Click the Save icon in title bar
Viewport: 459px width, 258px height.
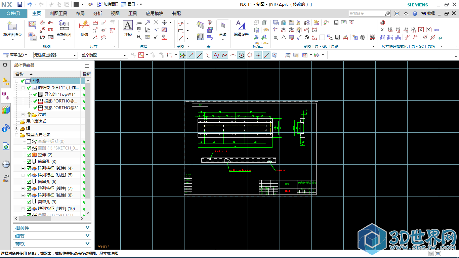(20, 4)
